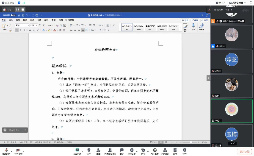This screenshot has height=156, width=254.
Task: Click the Sort A-Z icon
Action: point(108,25)
